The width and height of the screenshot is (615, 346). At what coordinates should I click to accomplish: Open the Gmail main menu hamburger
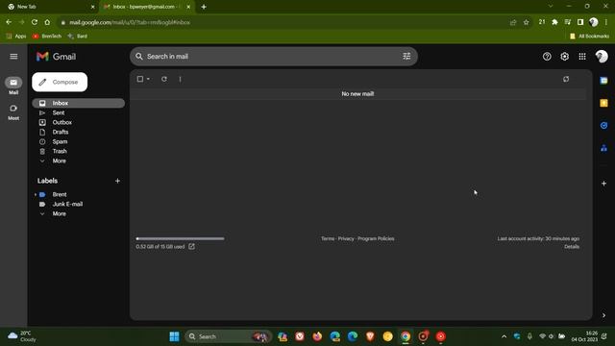tap(13, 57)
